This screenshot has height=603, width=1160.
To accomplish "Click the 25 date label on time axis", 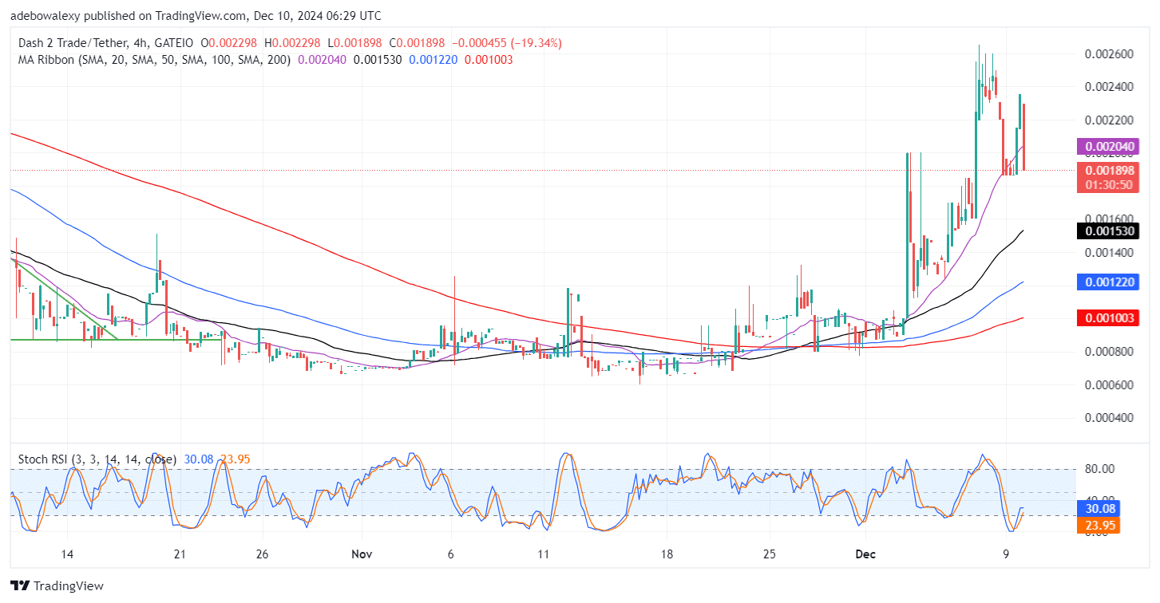I will tap(770, 554).
